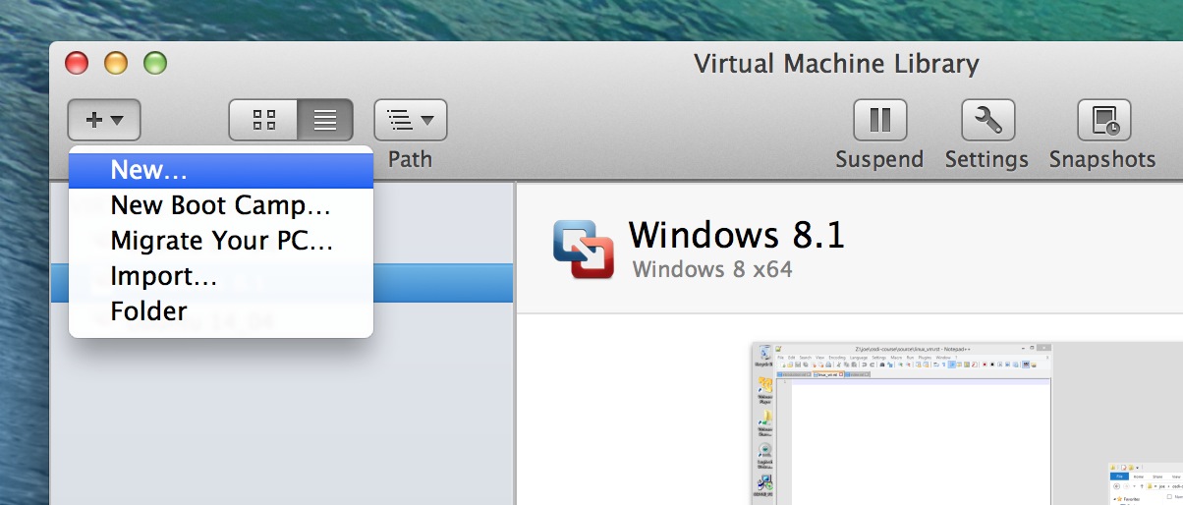Zoom the window with the green button
The height and width of the screenshot is (505, 1183).
coord(155,64)
